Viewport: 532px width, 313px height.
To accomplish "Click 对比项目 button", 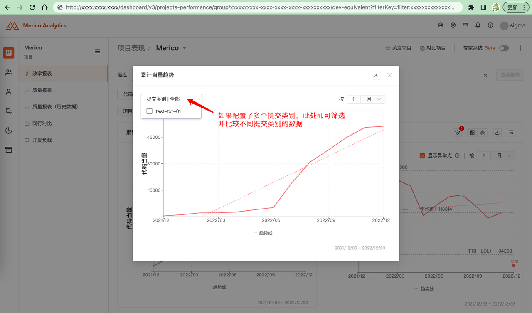I will tap(433, 48).
